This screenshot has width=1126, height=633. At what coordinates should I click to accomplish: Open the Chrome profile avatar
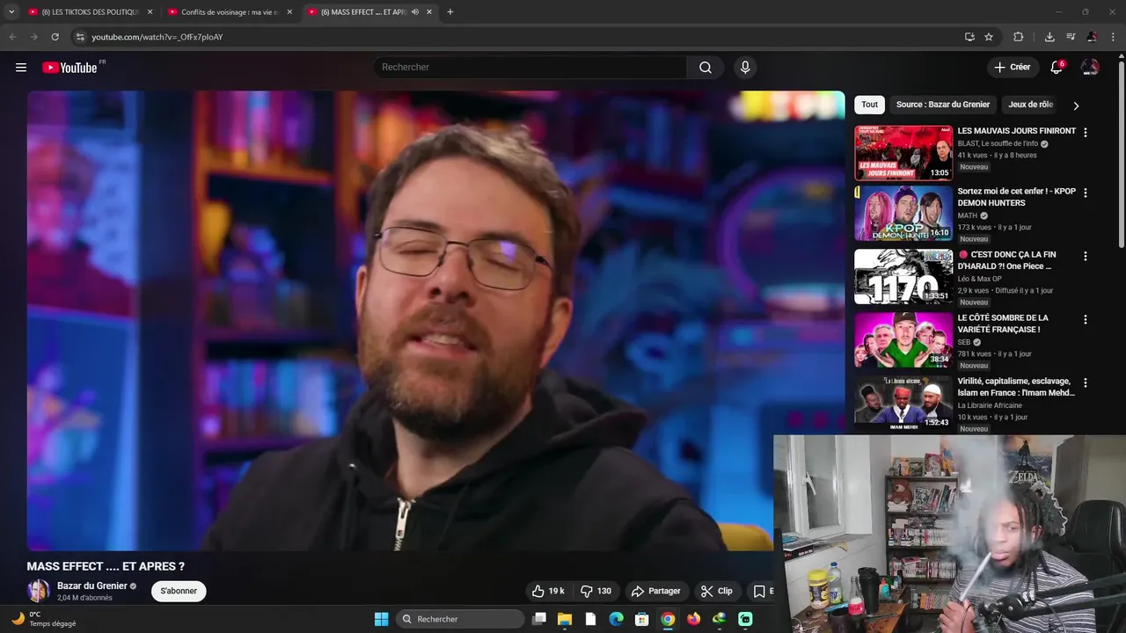click(x=1092, y=37)
